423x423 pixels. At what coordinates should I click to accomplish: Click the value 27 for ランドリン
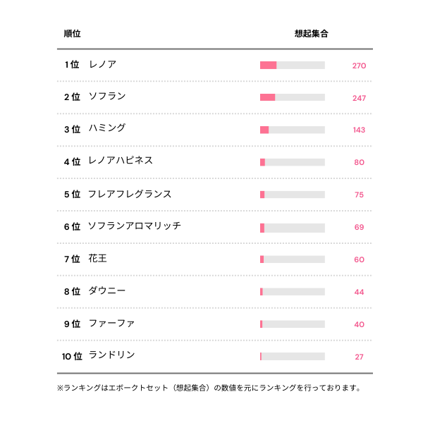pos(359,357)
